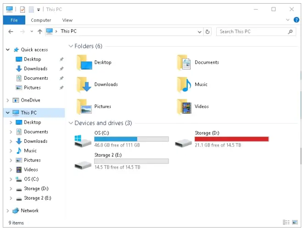Select OneDrive in the navigation pane
The image size is (304, 234).
(30, 100)
